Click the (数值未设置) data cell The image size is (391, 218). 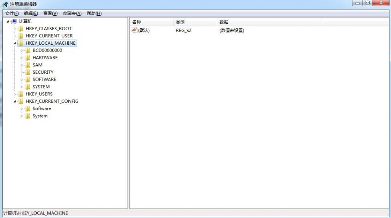(x=232, y=31)
